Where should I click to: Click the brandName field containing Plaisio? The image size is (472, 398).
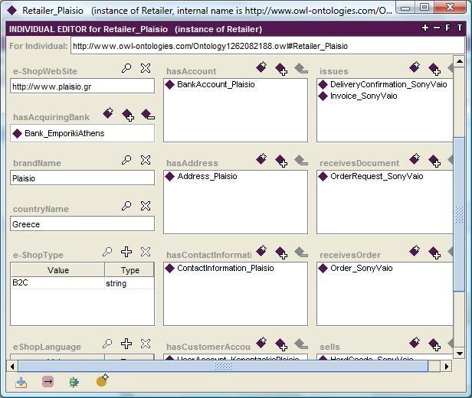[x=82, y=178]
